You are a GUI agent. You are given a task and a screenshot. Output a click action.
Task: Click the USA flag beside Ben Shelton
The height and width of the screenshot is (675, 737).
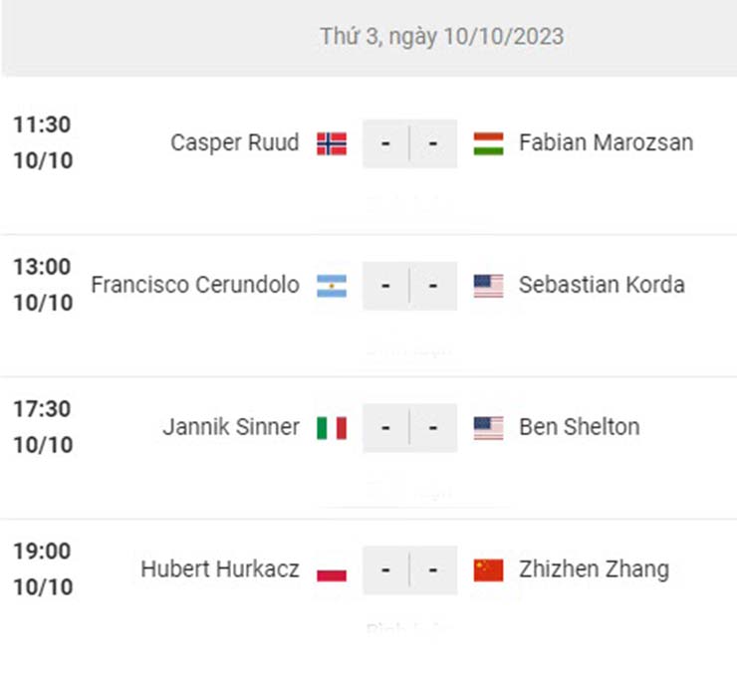point(488,428)
